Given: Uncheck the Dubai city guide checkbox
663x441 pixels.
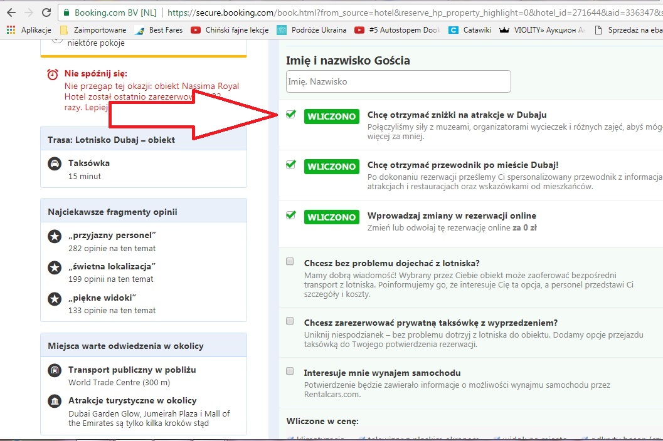Looking at the screenshot, I should click(x=290, y=164).
